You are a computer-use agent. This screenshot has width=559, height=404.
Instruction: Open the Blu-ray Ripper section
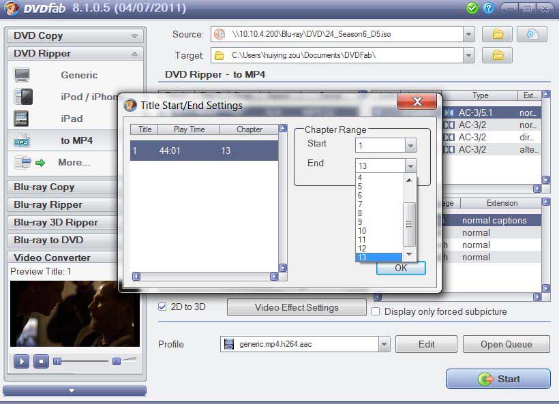[63, 205]
